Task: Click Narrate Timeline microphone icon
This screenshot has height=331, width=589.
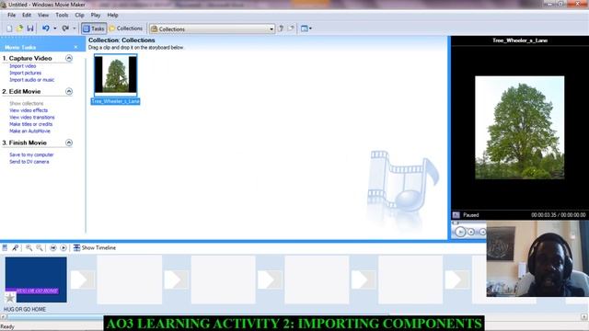Action: 16,247
